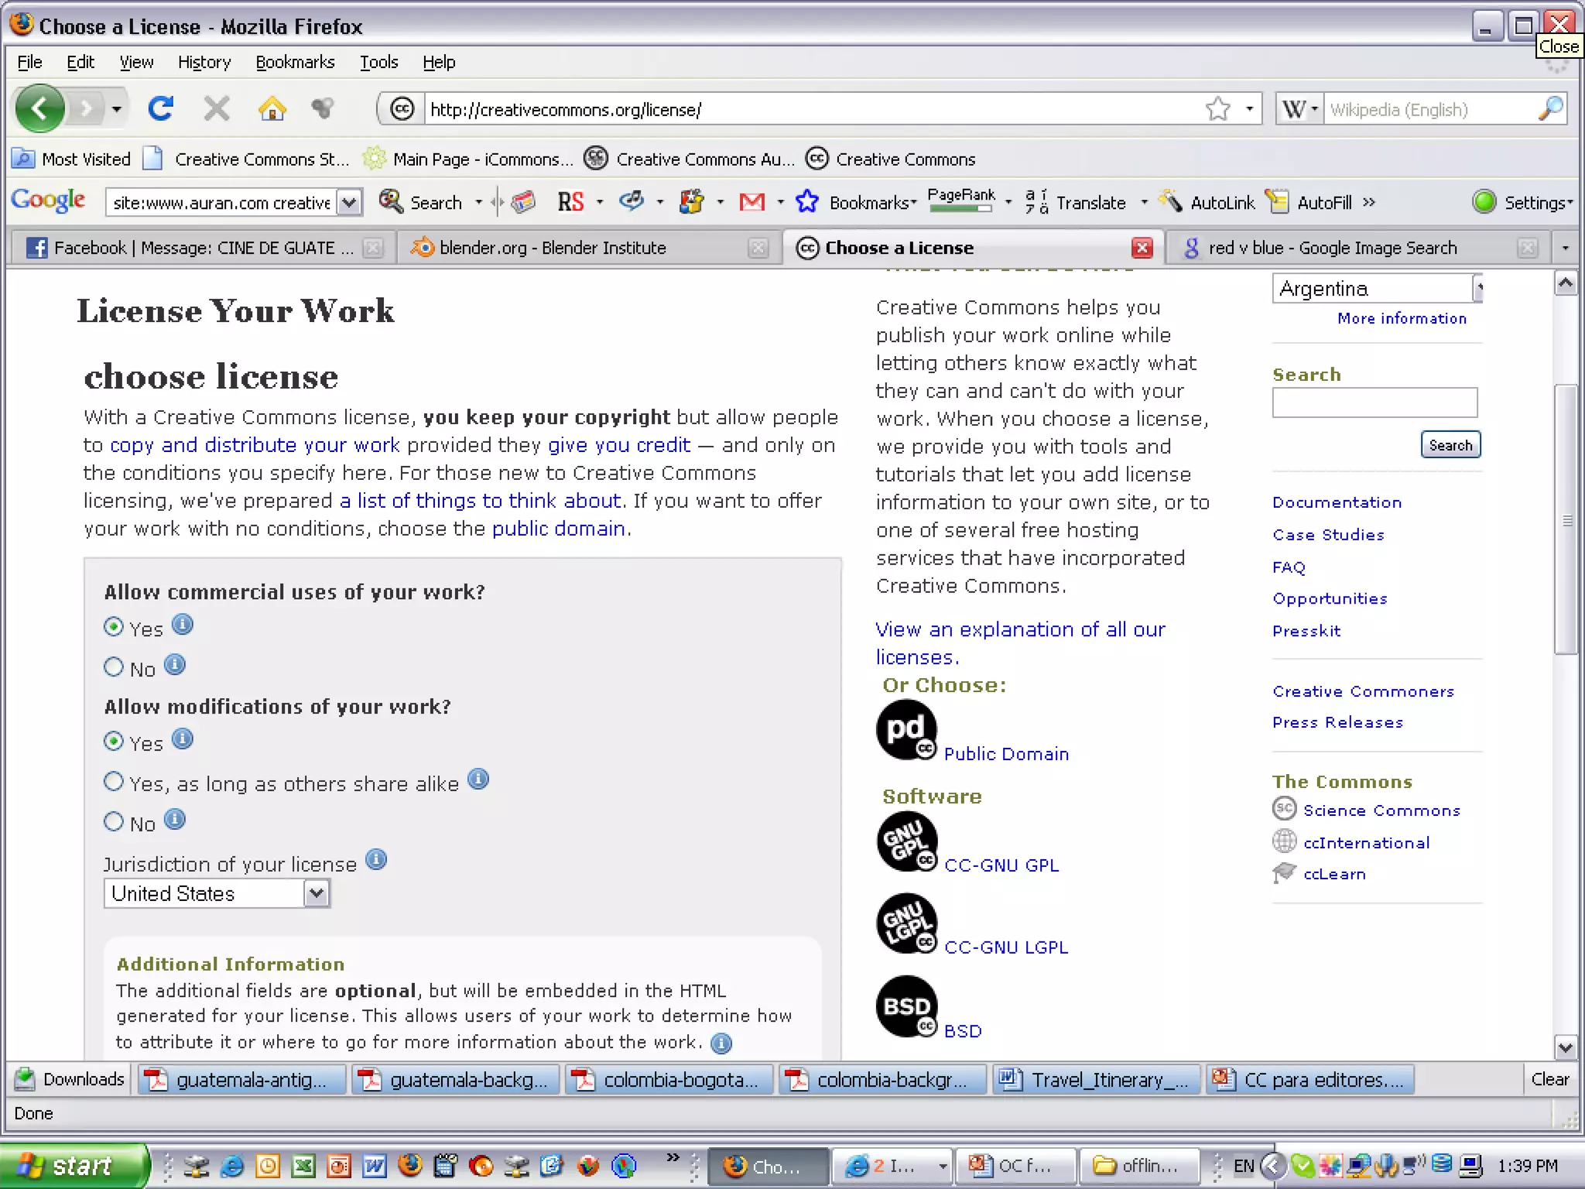Open the United States jurisdiction dropdown

pos(217,893)
